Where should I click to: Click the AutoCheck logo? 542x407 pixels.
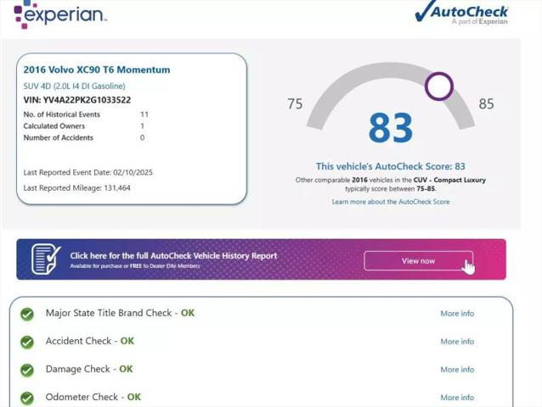(x=461, y=13)
